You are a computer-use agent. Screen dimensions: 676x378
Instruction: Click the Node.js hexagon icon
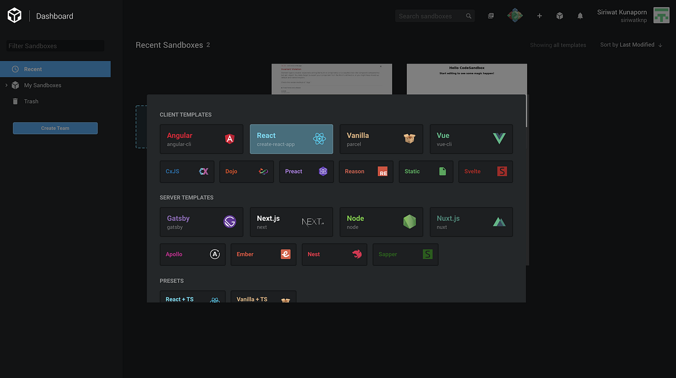pos(410,221)
